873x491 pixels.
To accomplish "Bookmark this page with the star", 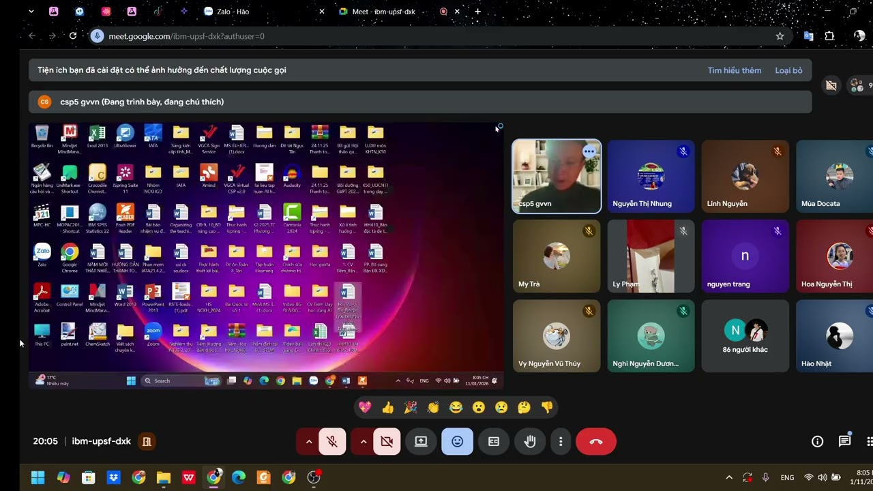I will (x=780, y=36).
